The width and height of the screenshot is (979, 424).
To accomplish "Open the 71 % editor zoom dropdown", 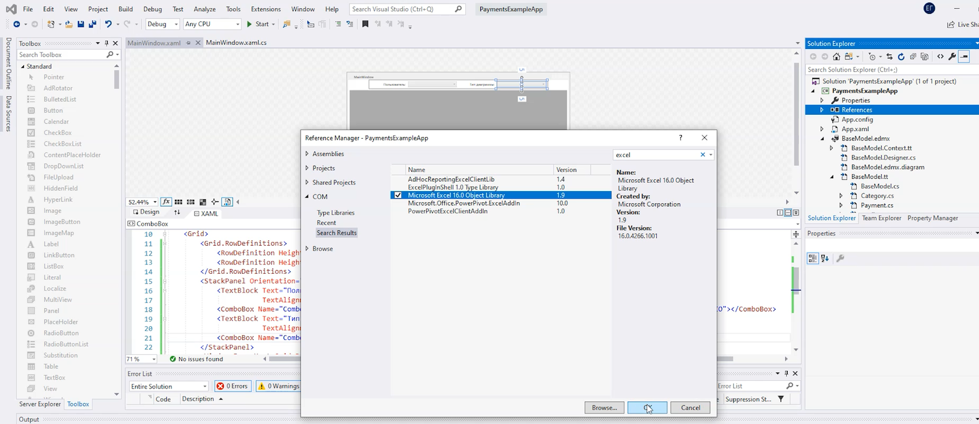I will [x=154, y=359].
